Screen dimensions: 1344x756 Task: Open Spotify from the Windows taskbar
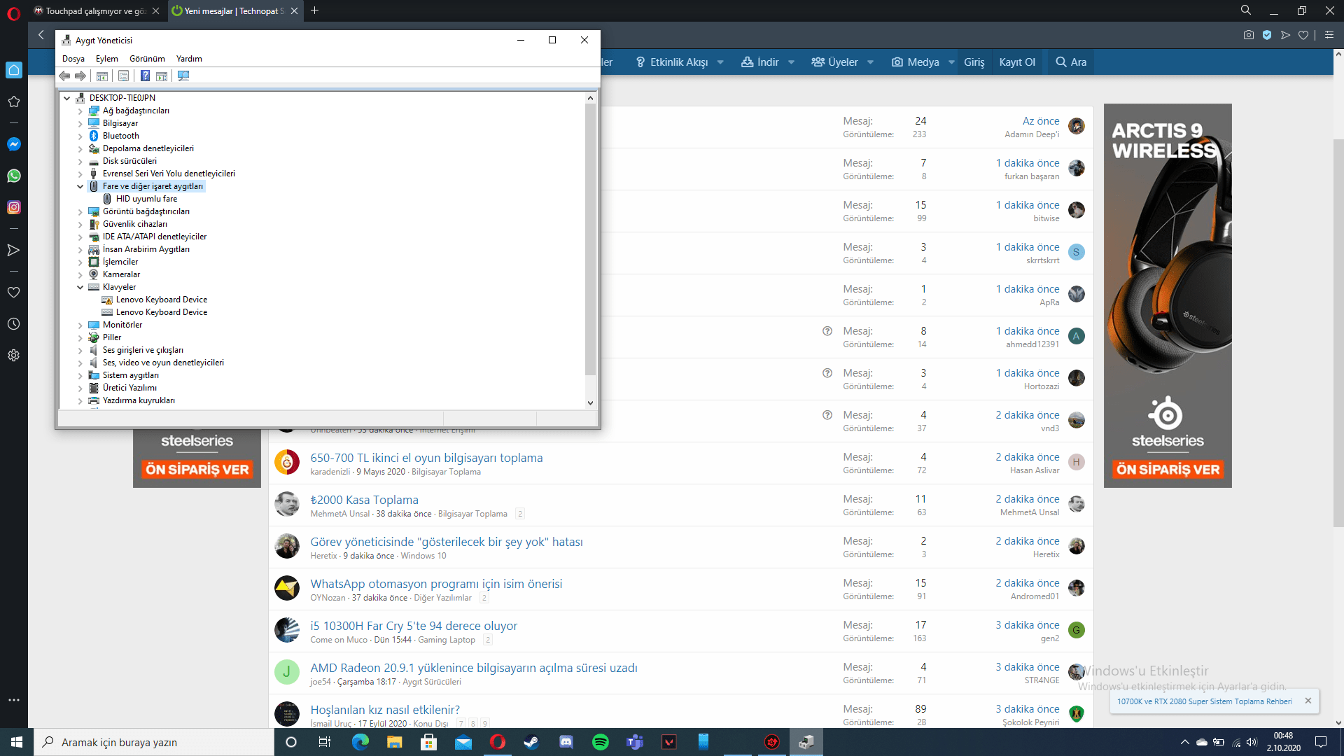point(600,742)
